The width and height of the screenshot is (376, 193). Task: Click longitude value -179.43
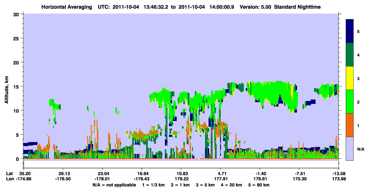[142, 179]
